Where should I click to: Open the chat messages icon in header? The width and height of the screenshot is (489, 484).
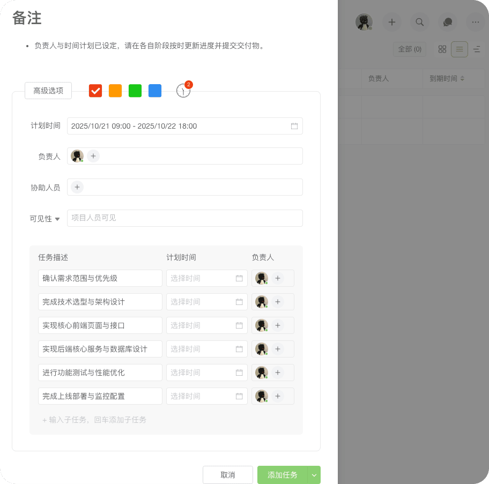tap(448, 22)
